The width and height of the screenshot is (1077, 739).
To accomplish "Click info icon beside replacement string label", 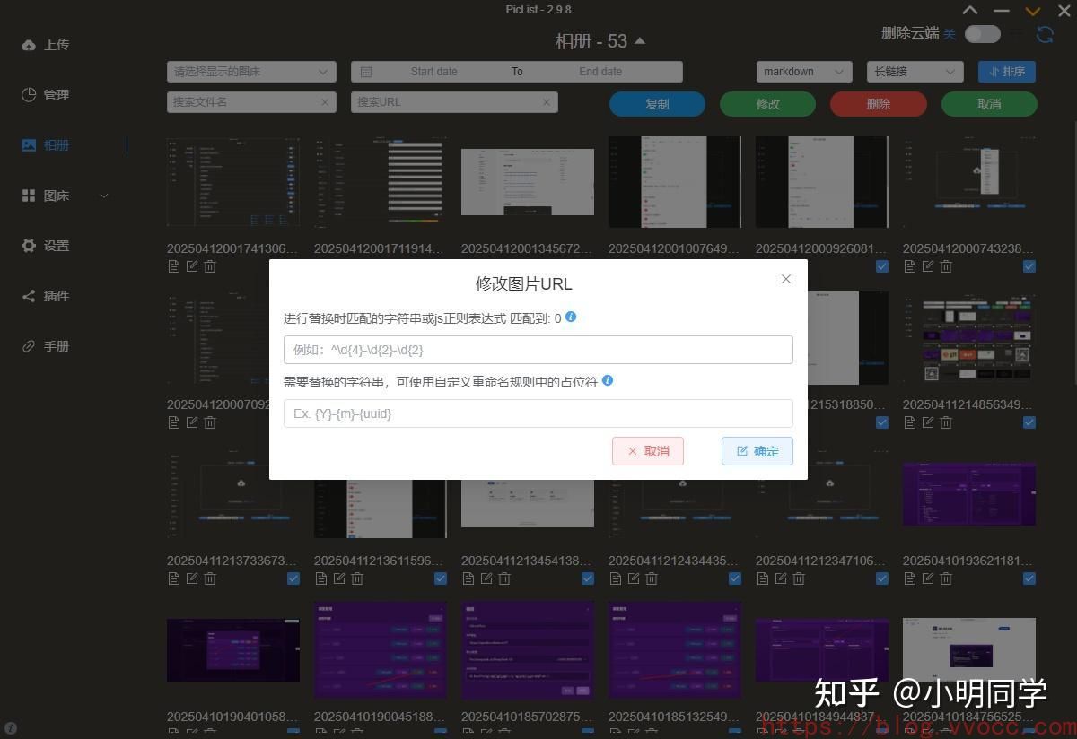I will point(608,380).
